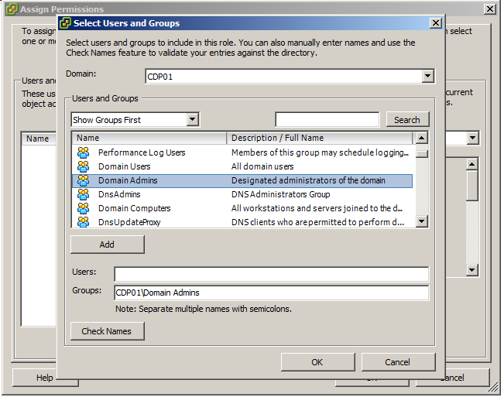Click the Domain Admins group icon
This screenshot has width=504, height=397.
pos(84,180)
